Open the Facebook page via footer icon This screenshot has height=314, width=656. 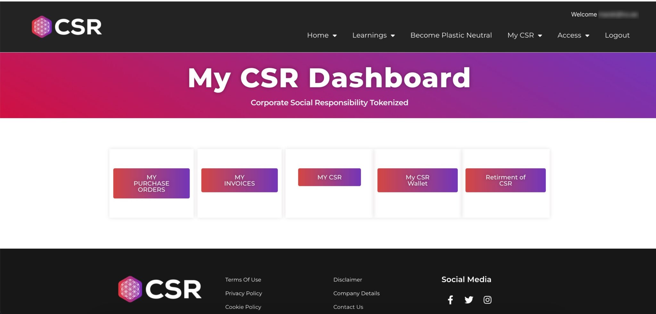[450, 300]
